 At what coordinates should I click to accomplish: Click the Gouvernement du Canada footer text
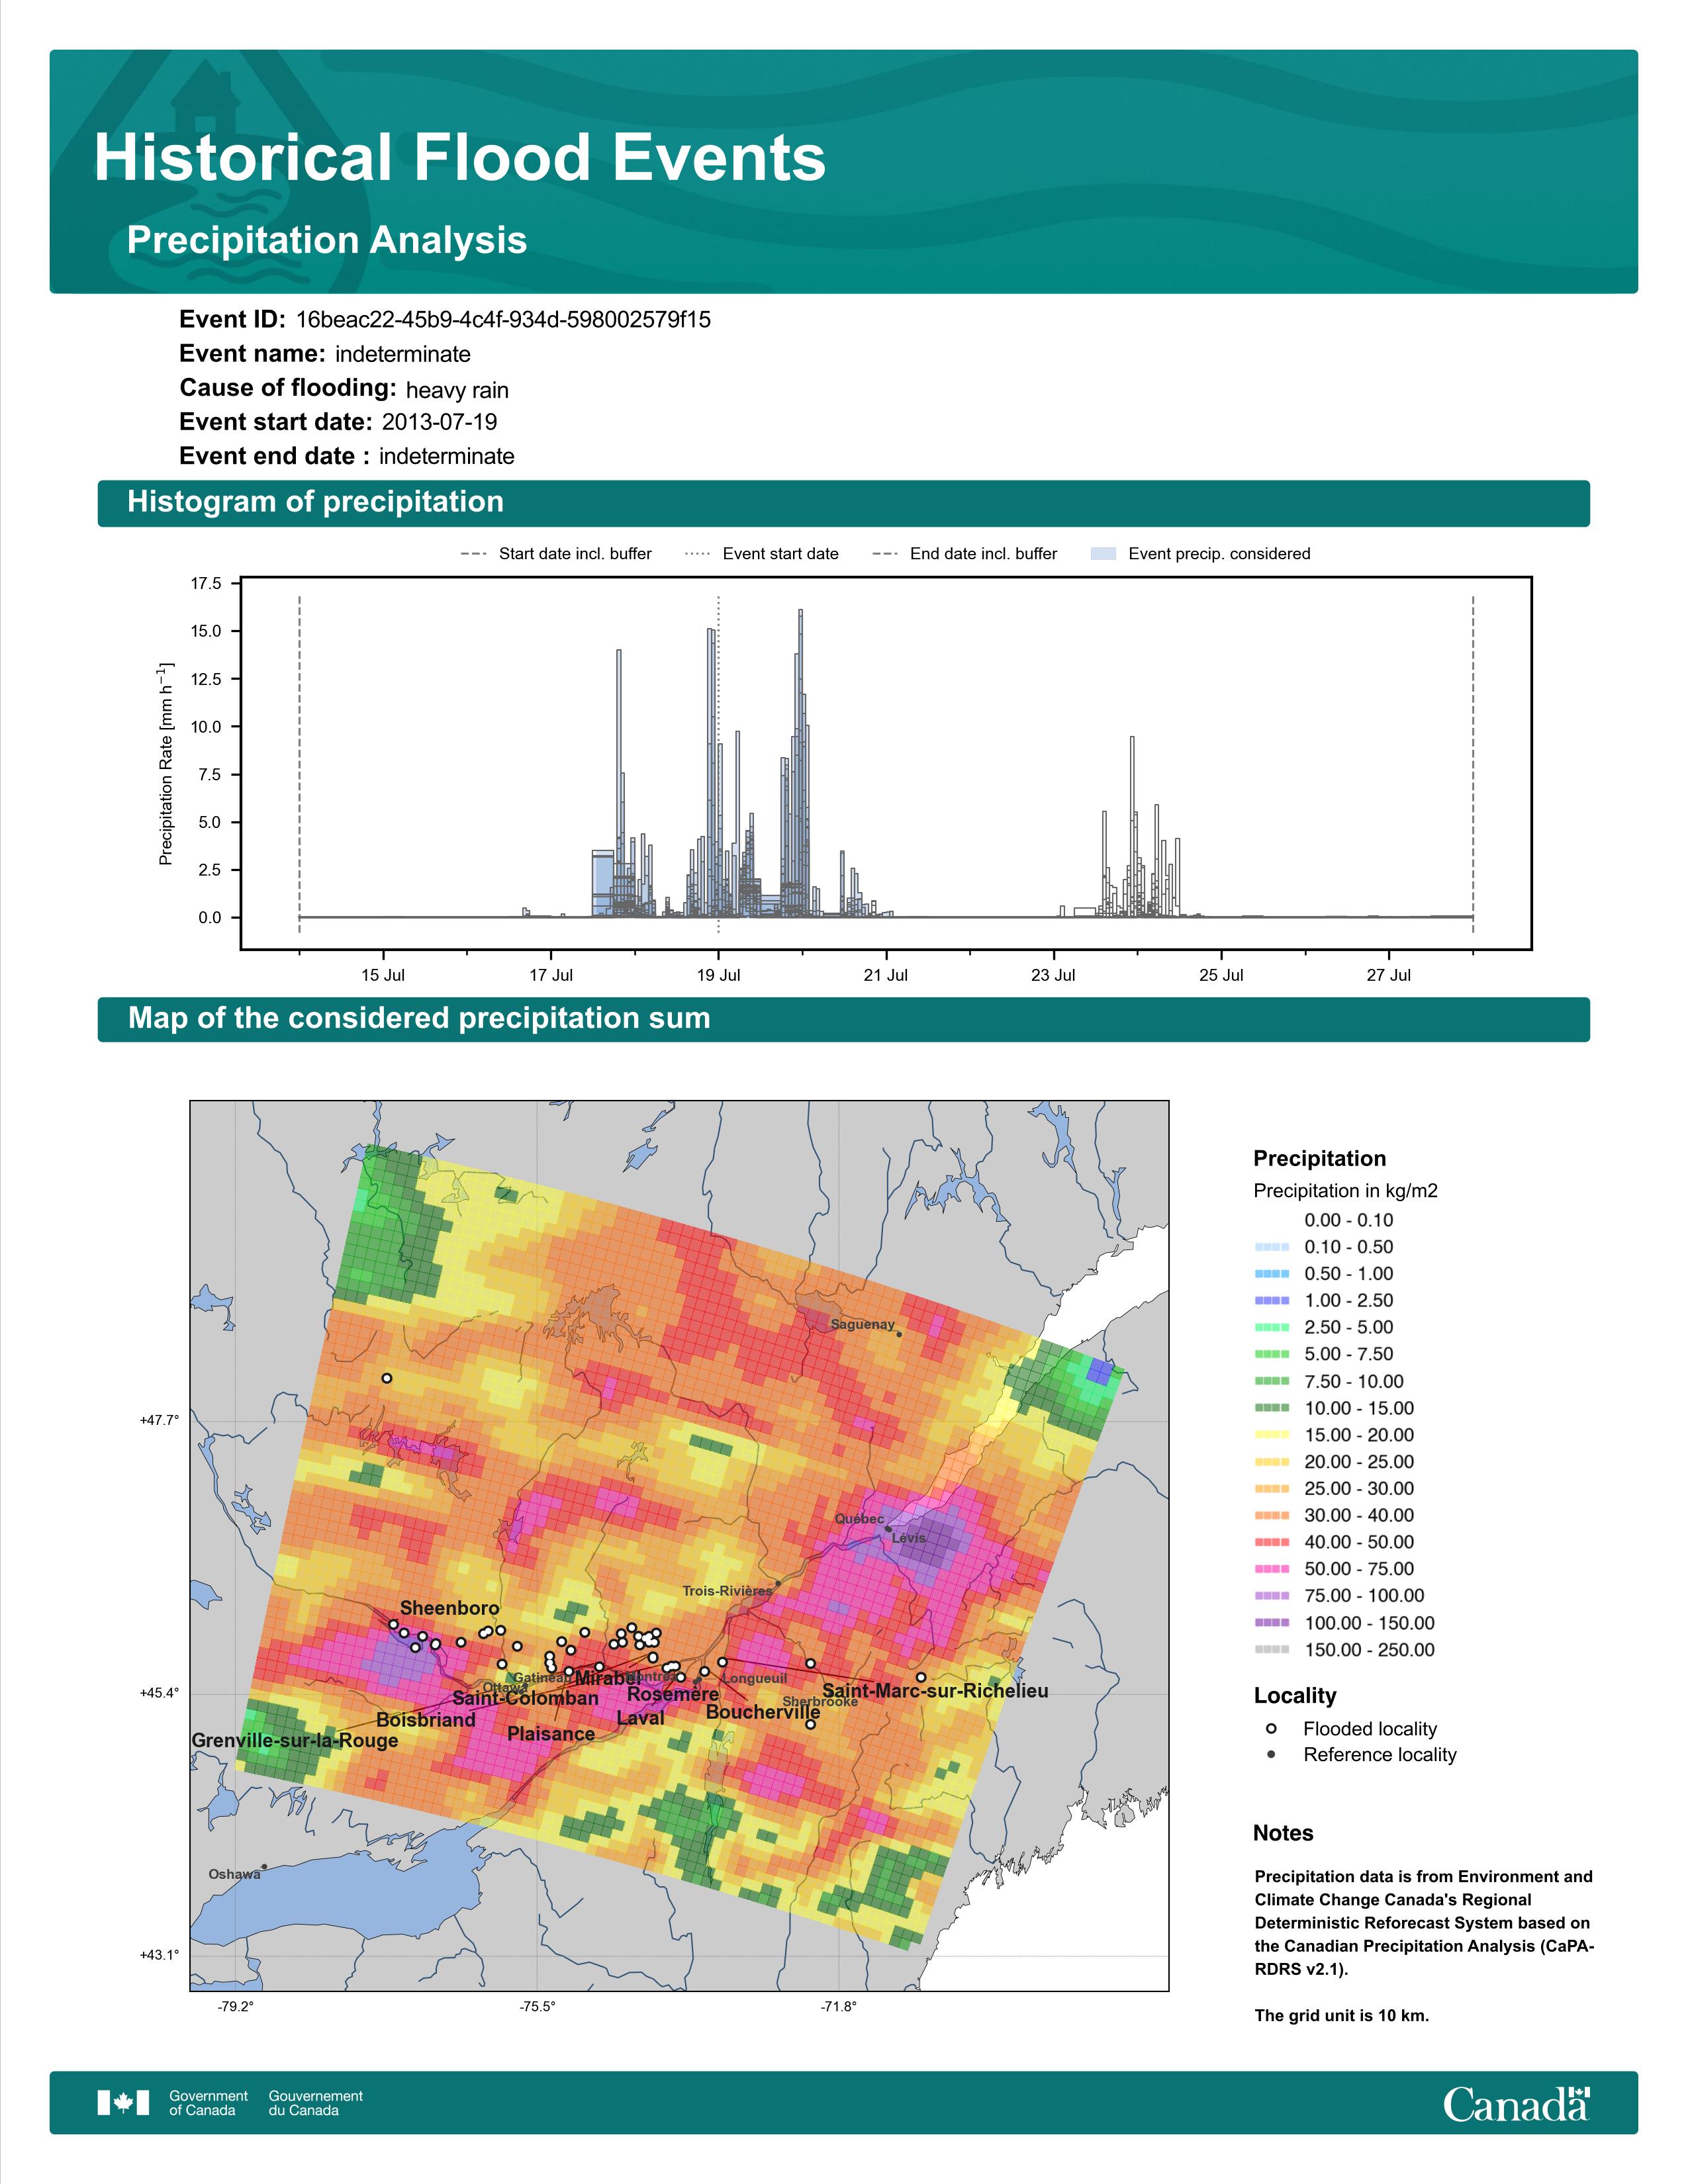(315, 2103)
